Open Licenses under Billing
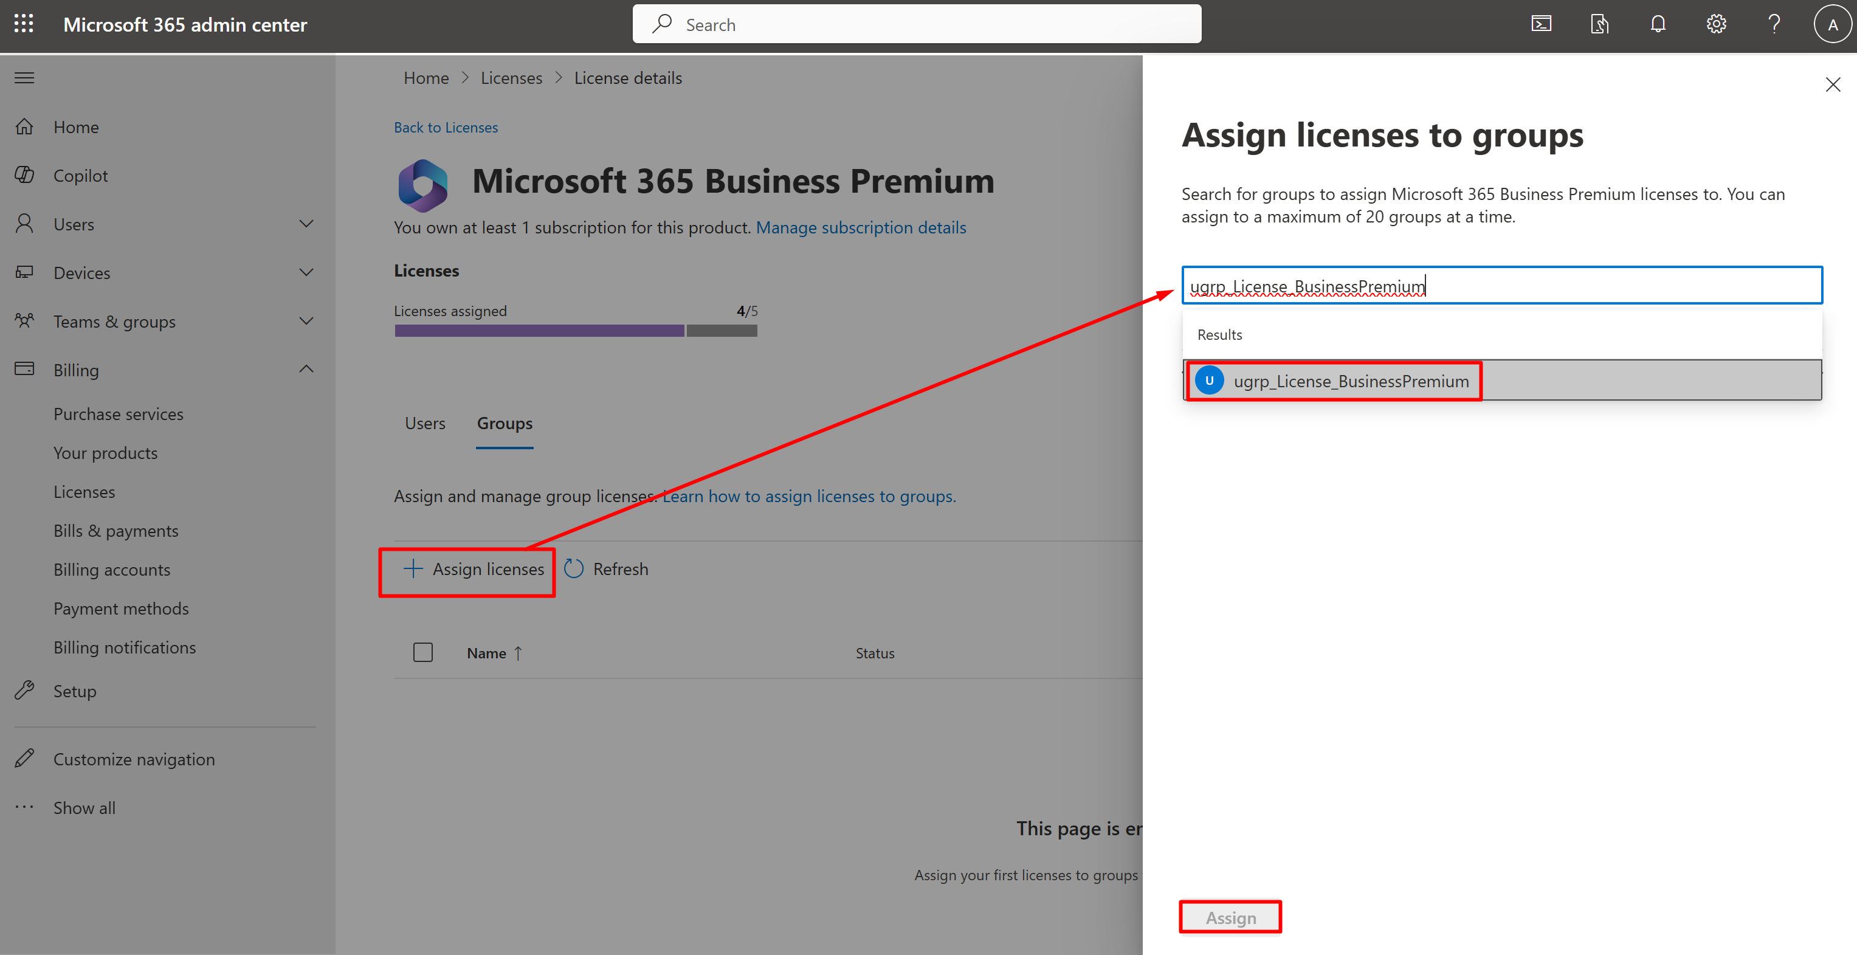The image size is (1857, 955). [84, 492]
